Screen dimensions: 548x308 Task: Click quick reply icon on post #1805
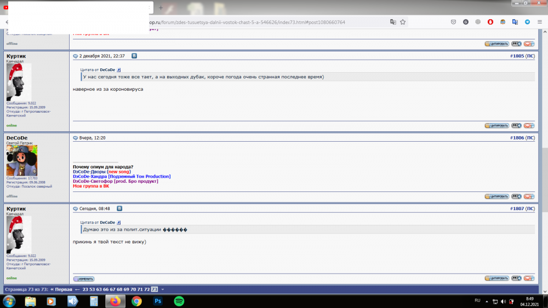(529, 126)
